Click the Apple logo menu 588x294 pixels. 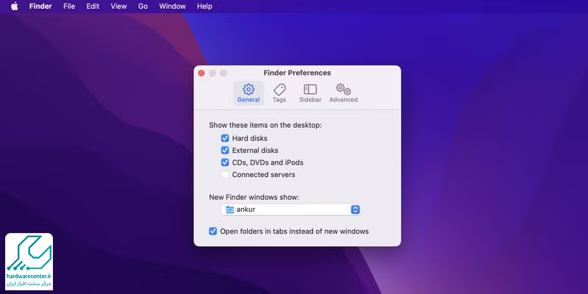click(14, 7)
